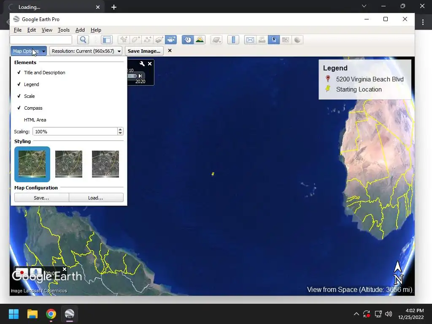Viewport: 432px width, 324px height.
Task: Click the Scaling 100% input field
Action: [x=75, y=132]
